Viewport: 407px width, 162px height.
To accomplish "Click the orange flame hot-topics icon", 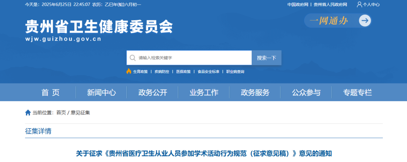I will 129,71.
